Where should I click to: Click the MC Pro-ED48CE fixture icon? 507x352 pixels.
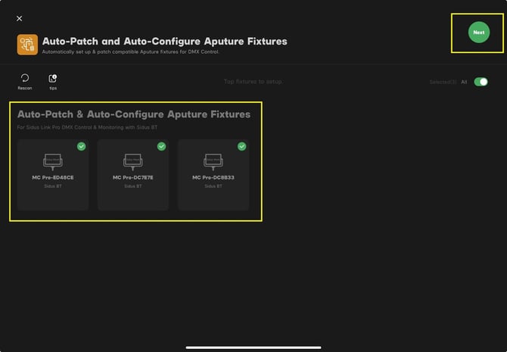(53, 162)
